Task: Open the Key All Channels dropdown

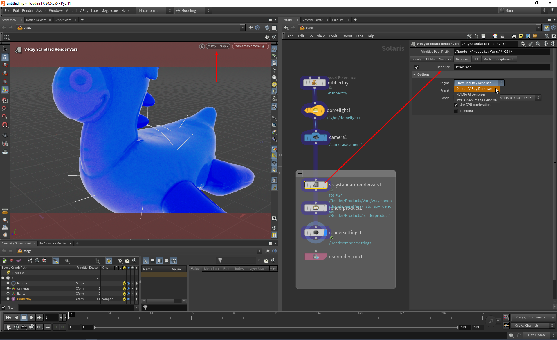Action: (x=533, y=326)
